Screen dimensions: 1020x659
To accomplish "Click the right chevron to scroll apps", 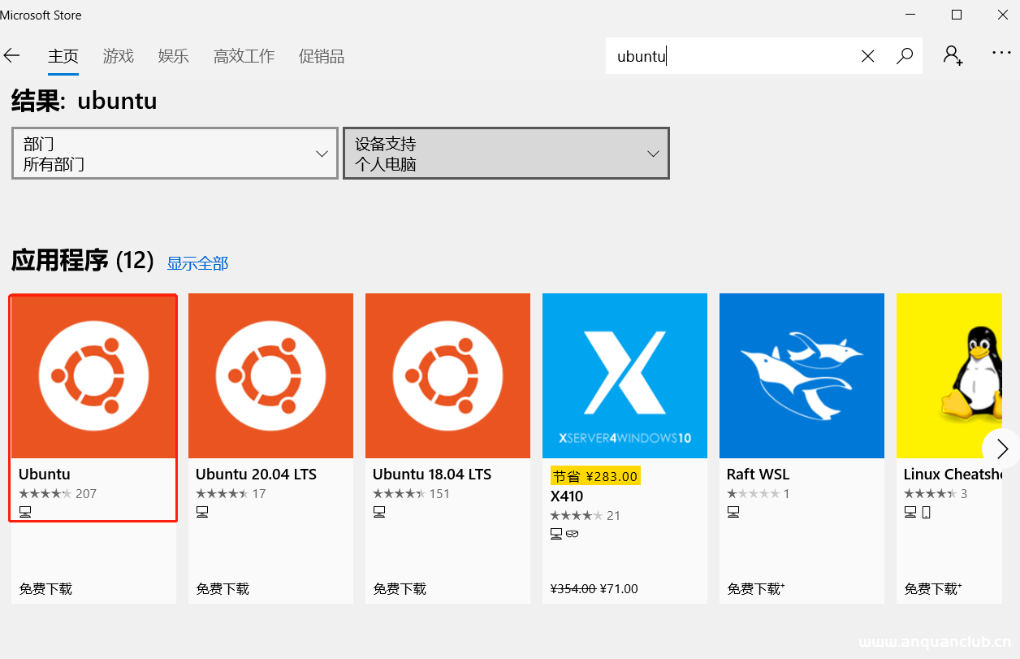I will [1001, 448].
